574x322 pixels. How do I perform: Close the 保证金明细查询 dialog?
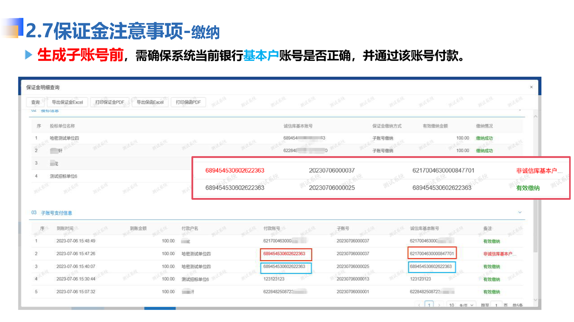coord(531,87)
